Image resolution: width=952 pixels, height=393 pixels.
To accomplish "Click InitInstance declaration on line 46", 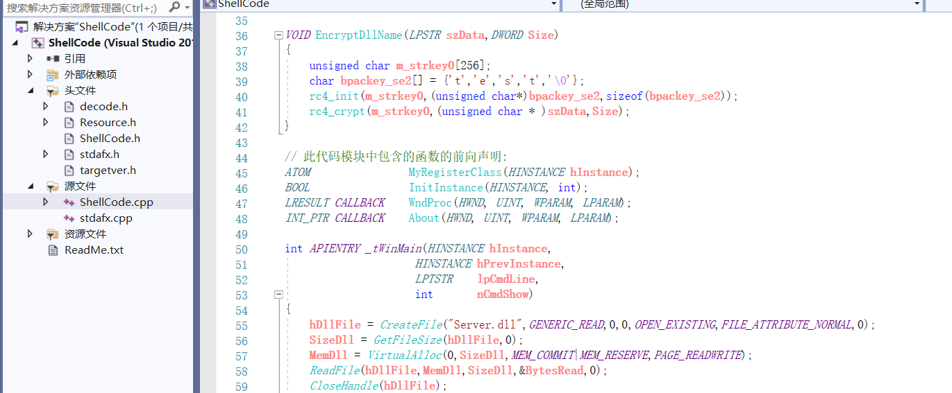I will [445, 188].
